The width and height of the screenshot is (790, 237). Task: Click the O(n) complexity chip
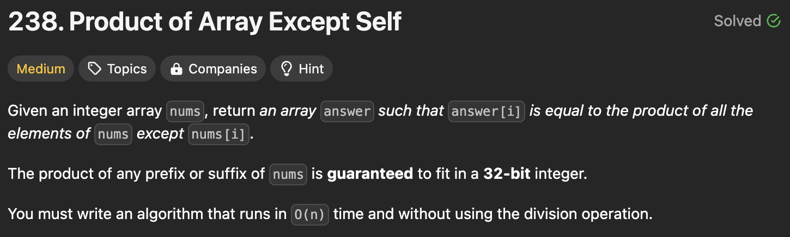point(309,214)
